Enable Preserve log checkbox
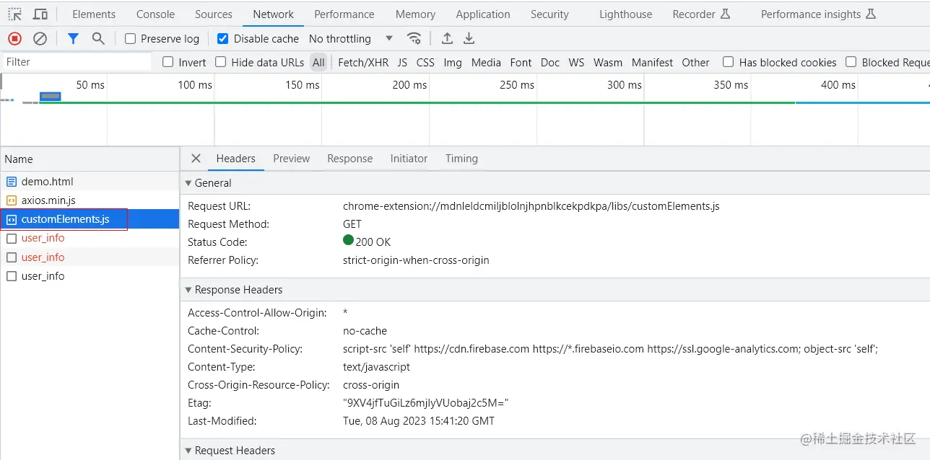 point(130,39)
